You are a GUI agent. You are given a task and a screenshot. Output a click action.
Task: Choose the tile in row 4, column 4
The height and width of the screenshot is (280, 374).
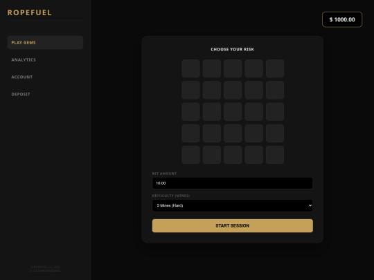pos(253,133)
